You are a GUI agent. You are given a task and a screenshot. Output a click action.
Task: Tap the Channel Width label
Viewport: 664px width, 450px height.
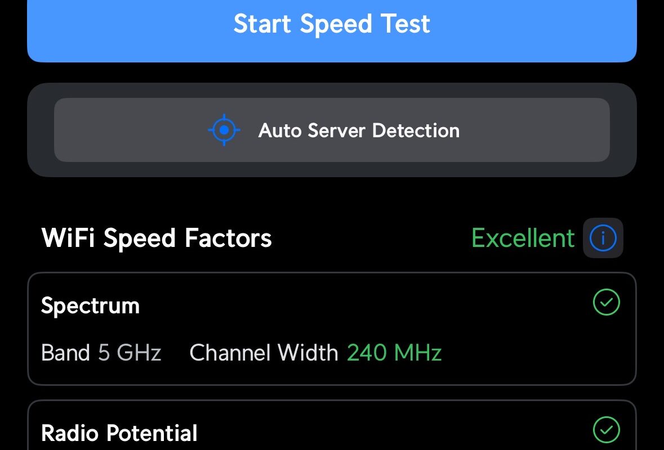point(264,353)
